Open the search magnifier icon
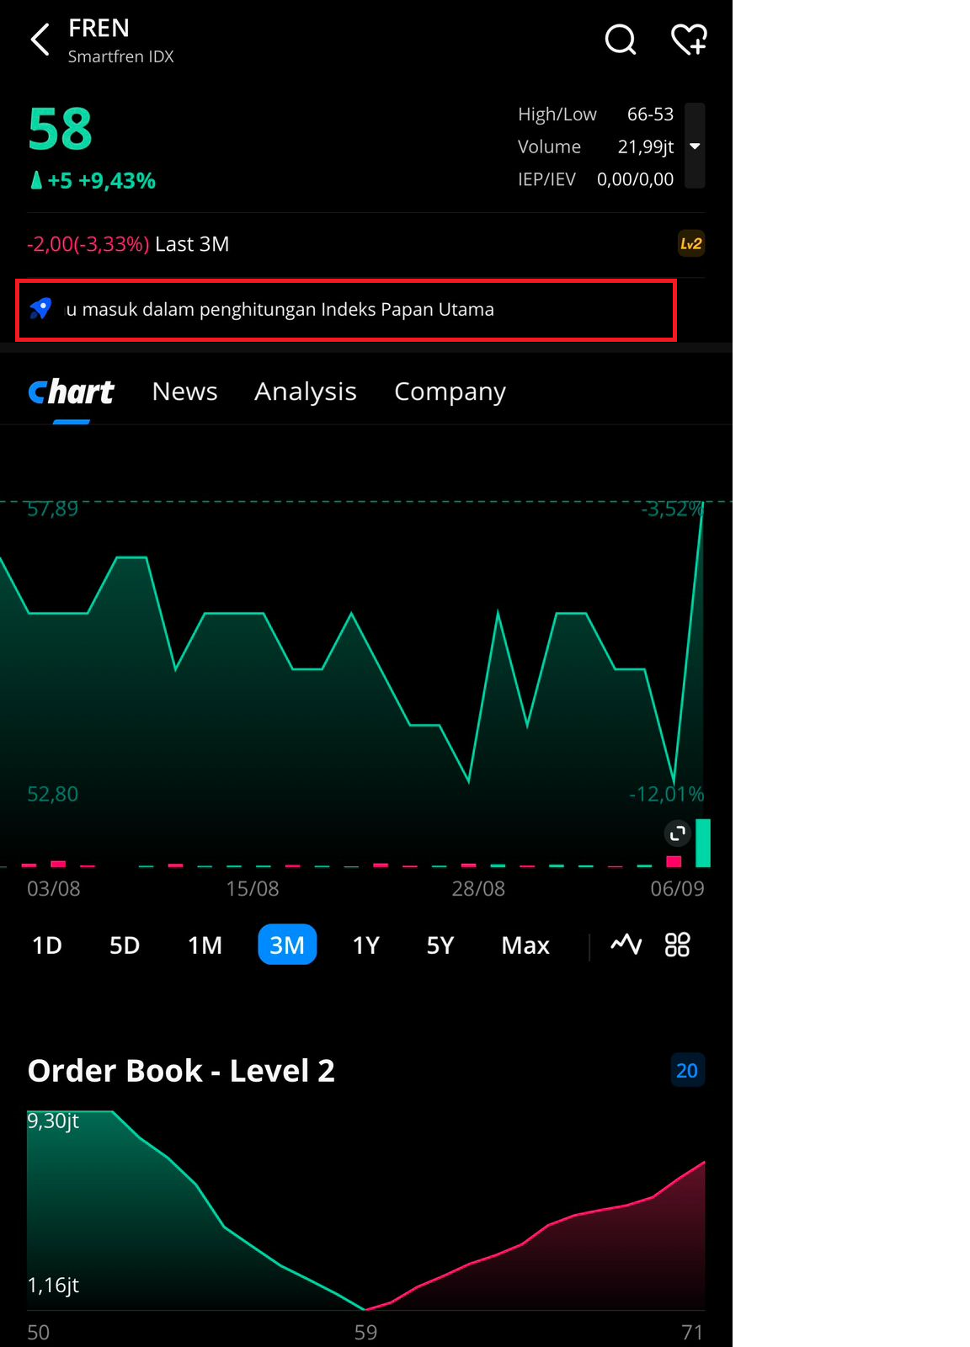This screenshot has width=970, height=1347. click(621, 40)
